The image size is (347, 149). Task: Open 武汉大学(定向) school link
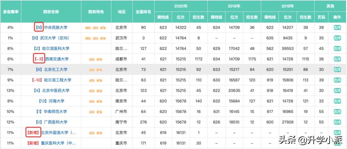(55, 38)
